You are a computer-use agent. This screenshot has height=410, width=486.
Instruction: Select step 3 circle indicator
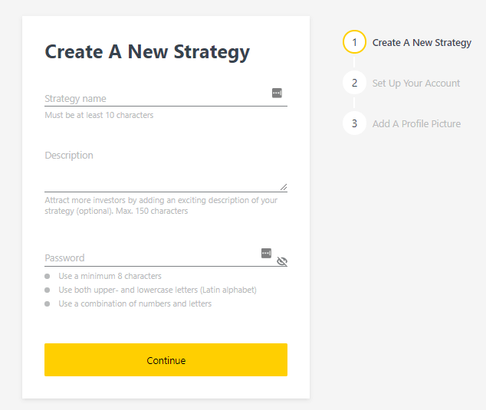(x=354, y=123)
